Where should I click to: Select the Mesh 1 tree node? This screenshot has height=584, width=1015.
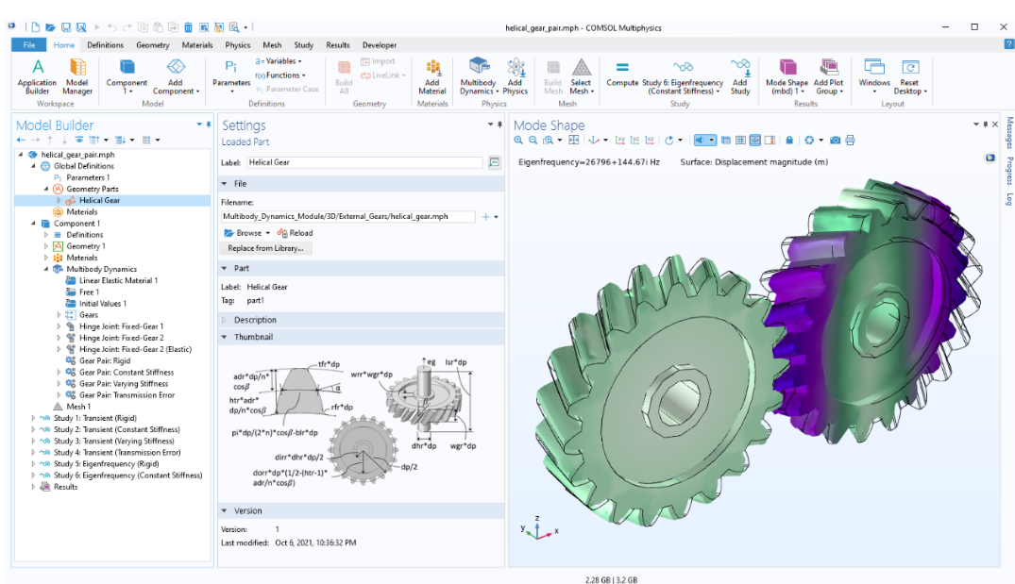click(78, 407)
